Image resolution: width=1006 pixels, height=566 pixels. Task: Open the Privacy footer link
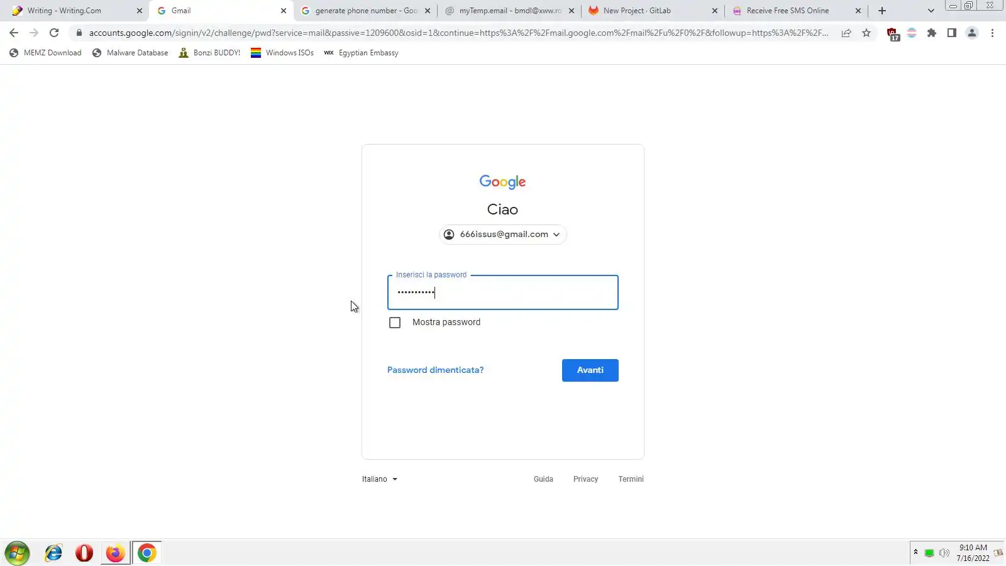coord(585,479)
